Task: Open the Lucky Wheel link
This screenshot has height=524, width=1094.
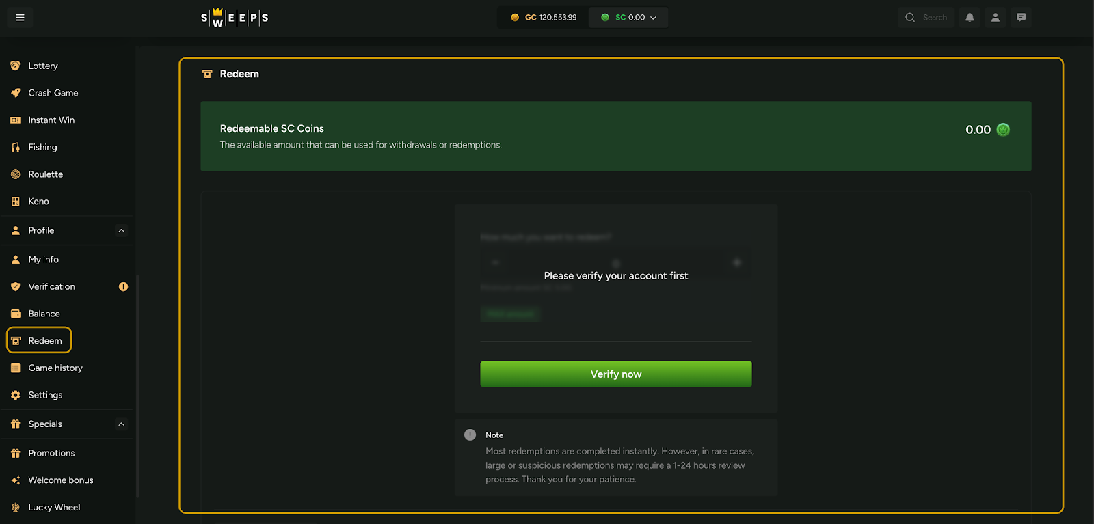Action: click(x=54, y=508)
